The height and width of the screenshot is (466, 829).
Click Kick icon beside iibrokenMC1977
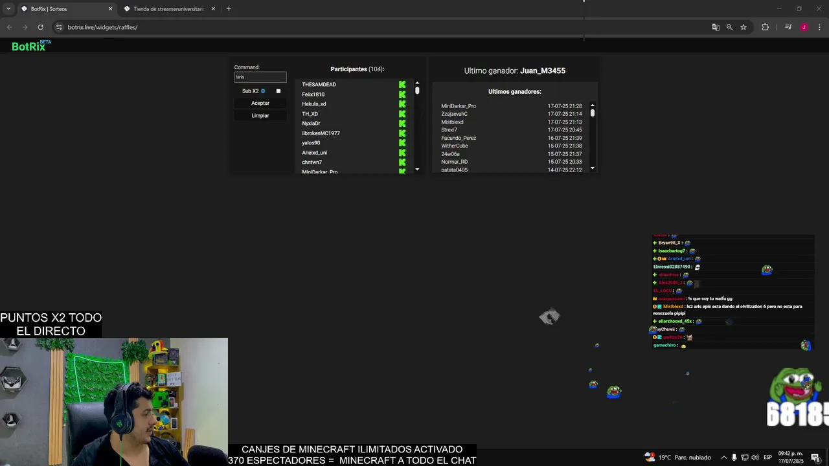tap(402, 133)
